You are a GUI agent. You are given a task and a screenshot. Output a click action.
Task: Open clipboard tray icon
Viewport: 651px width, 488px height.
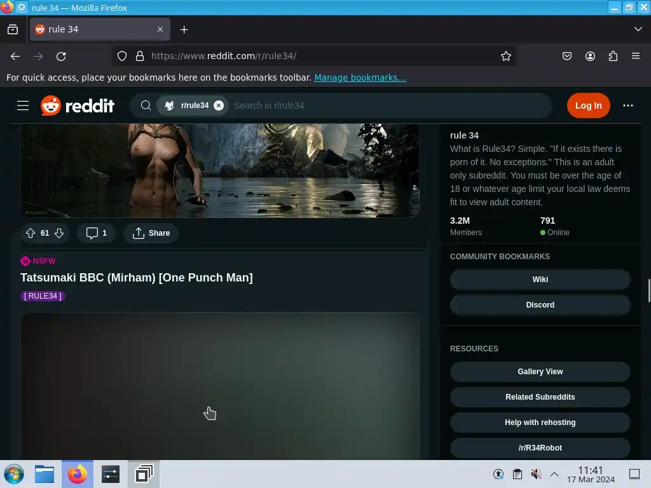517,474
